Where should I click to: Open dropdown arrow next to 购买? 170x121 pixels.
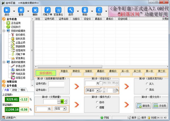pyautogui.click(x=106, y=11)
